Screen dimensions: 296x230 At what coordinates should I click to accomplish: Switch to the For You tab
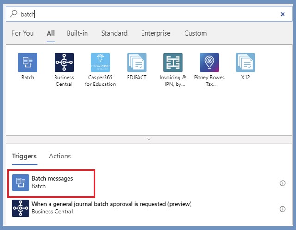23,33
